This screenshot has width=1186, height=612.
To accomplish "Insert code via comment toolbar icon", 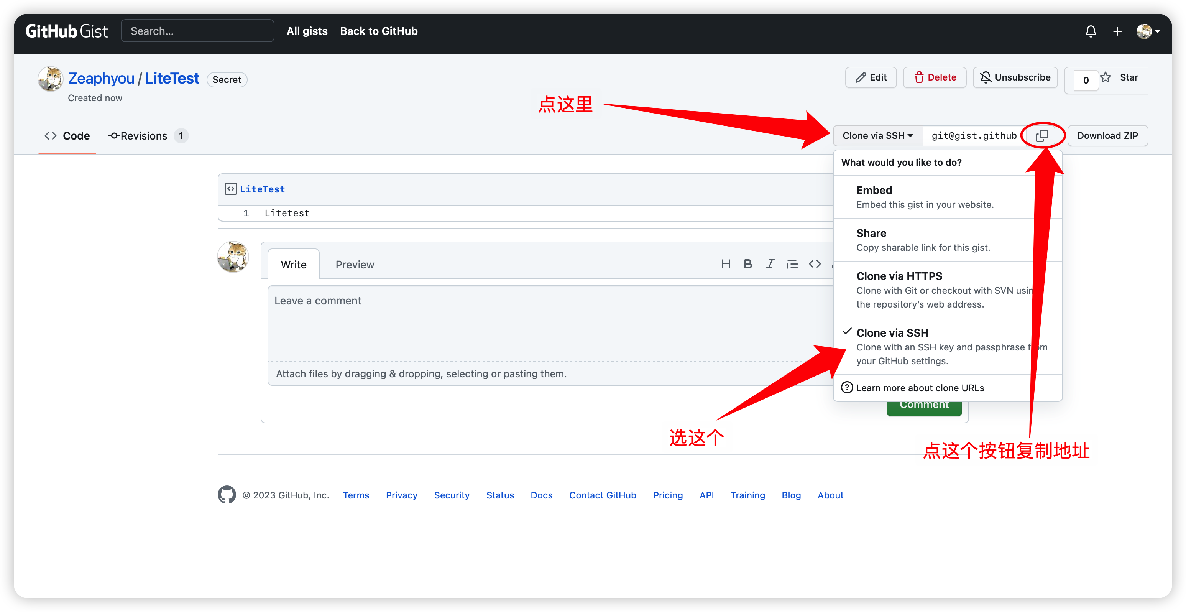I will click(815, 264).
